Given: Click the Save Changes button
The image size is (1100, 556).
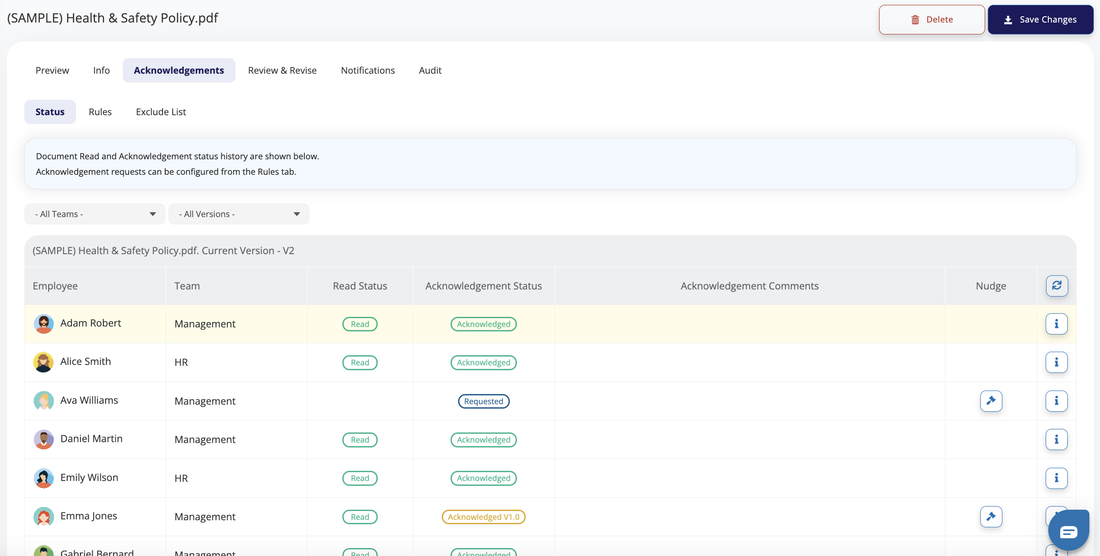Looking at the screenshot, I should point(1040,19).
